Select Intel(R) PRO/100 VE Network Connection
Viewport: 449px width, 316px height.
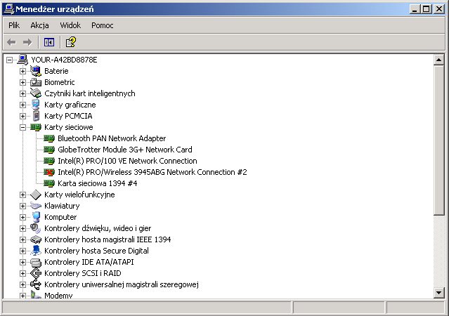[127, 161]
